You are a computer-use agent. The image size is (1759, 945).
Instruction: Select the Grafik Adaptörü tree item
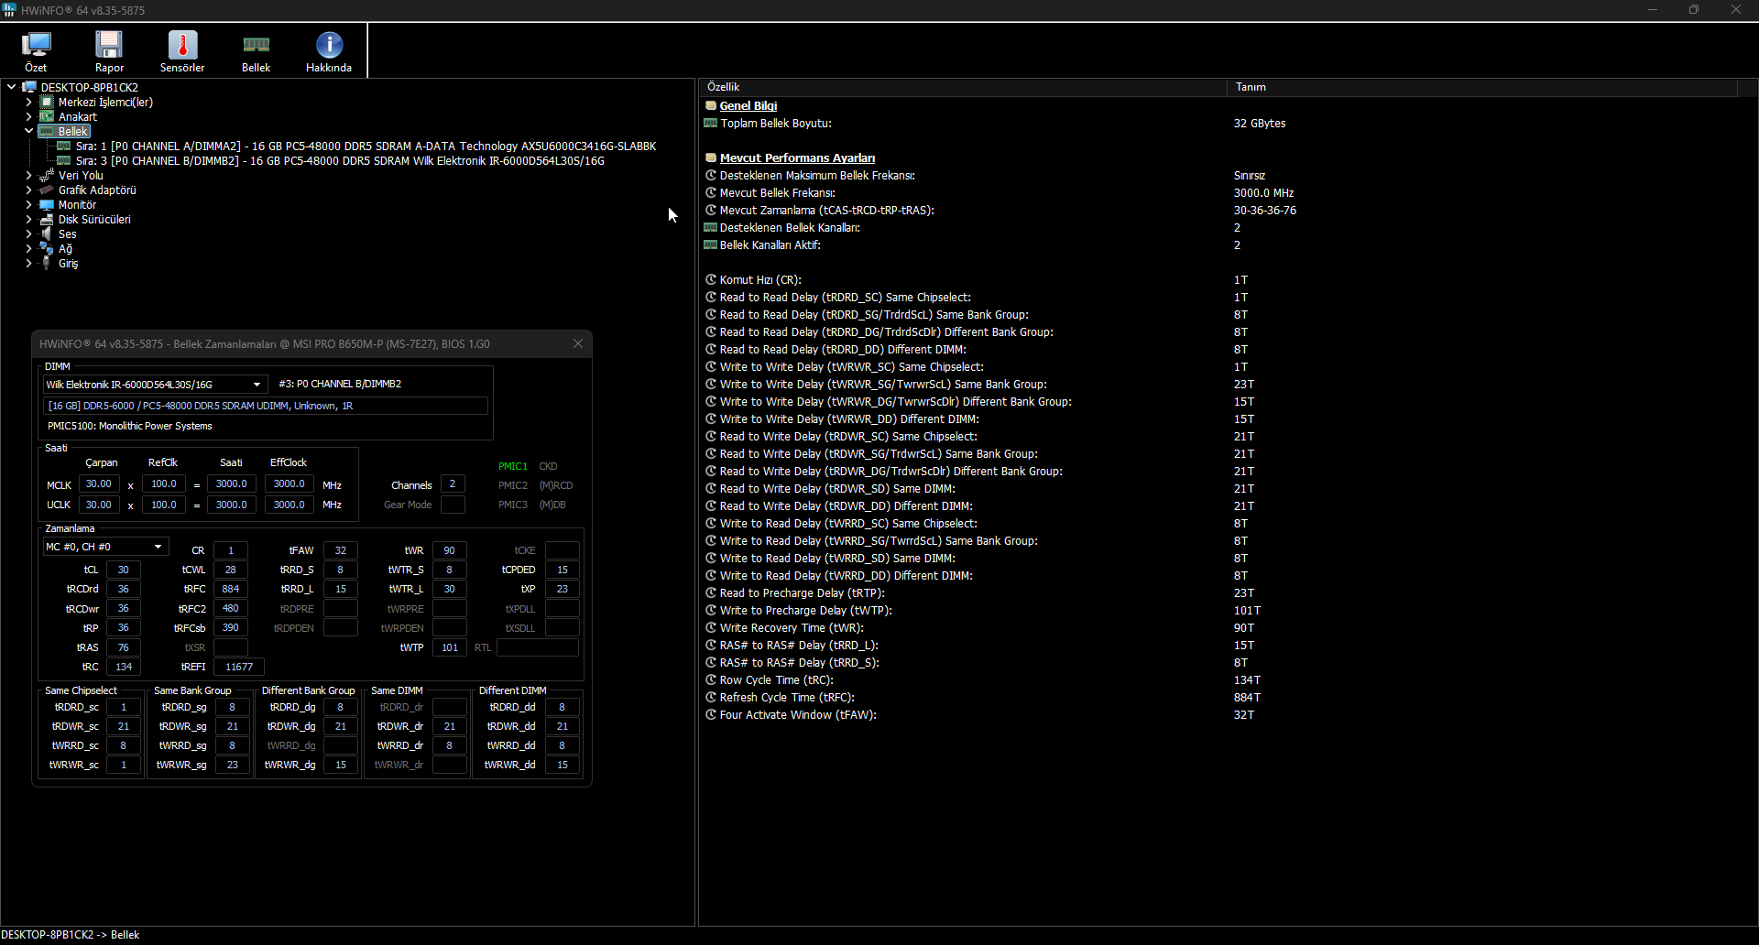pos(97,190)
